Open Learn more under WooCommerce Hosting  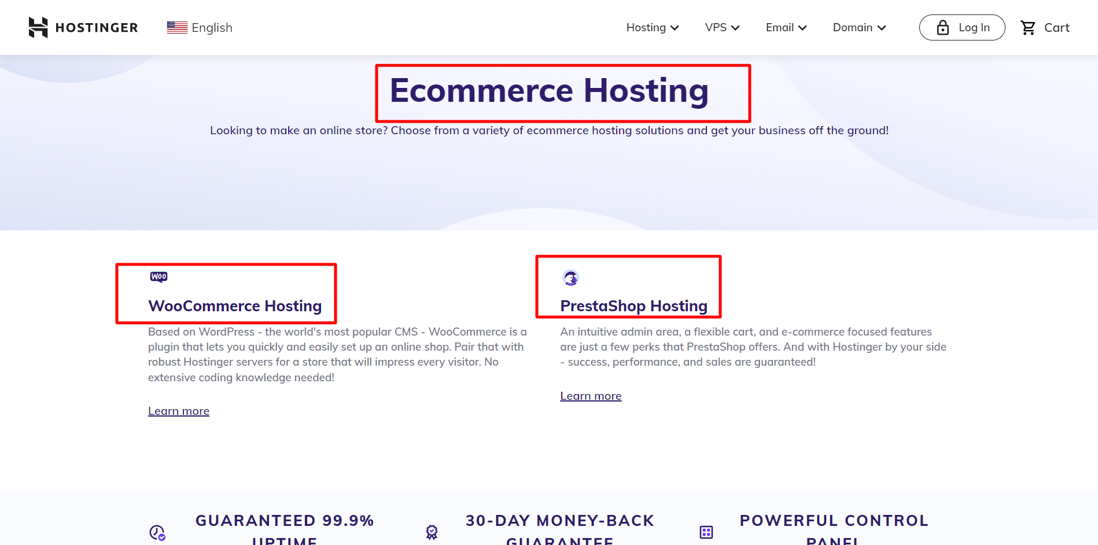coord(179,411)
